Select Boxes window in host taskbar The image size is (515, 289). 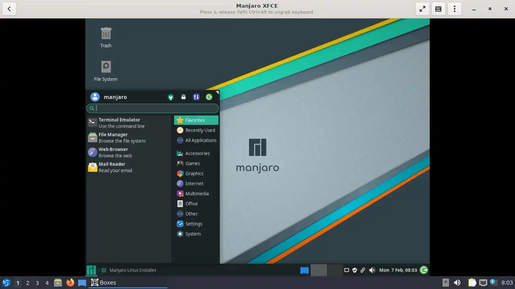128,283
